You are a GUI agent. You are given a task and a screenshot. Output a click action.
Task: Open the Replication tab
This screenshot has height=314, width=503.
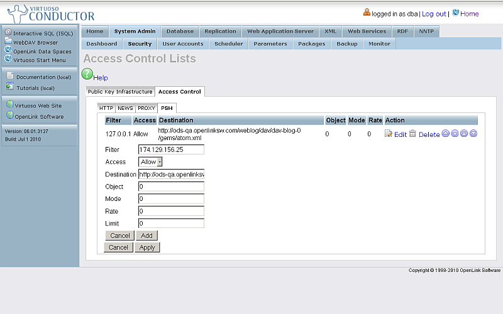point(221,31)
